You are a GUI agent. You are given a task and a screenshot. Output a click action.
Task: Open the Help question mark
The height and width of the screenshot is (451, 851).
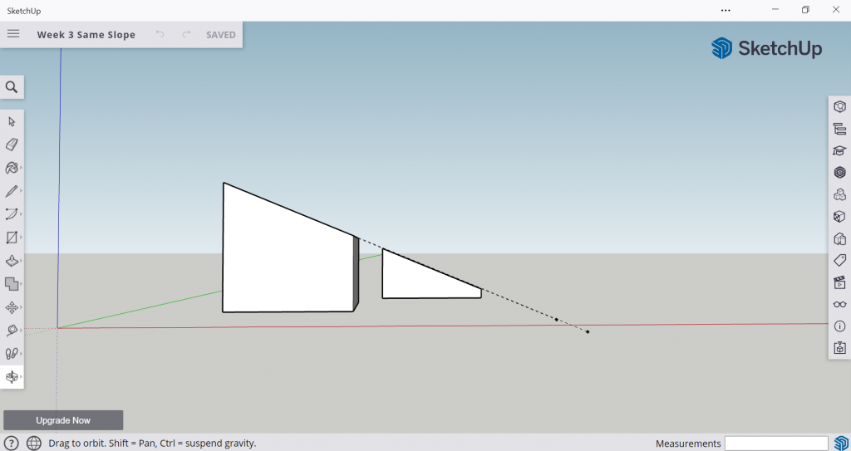12,443
